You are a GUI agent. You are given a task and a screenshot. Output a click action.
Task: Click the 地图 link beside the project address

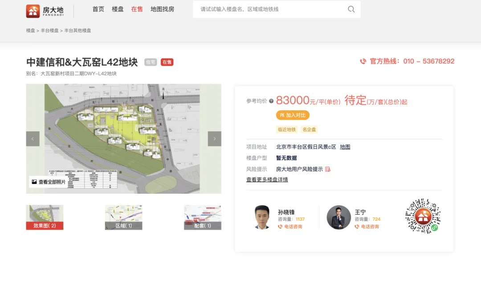click(345, 147)
